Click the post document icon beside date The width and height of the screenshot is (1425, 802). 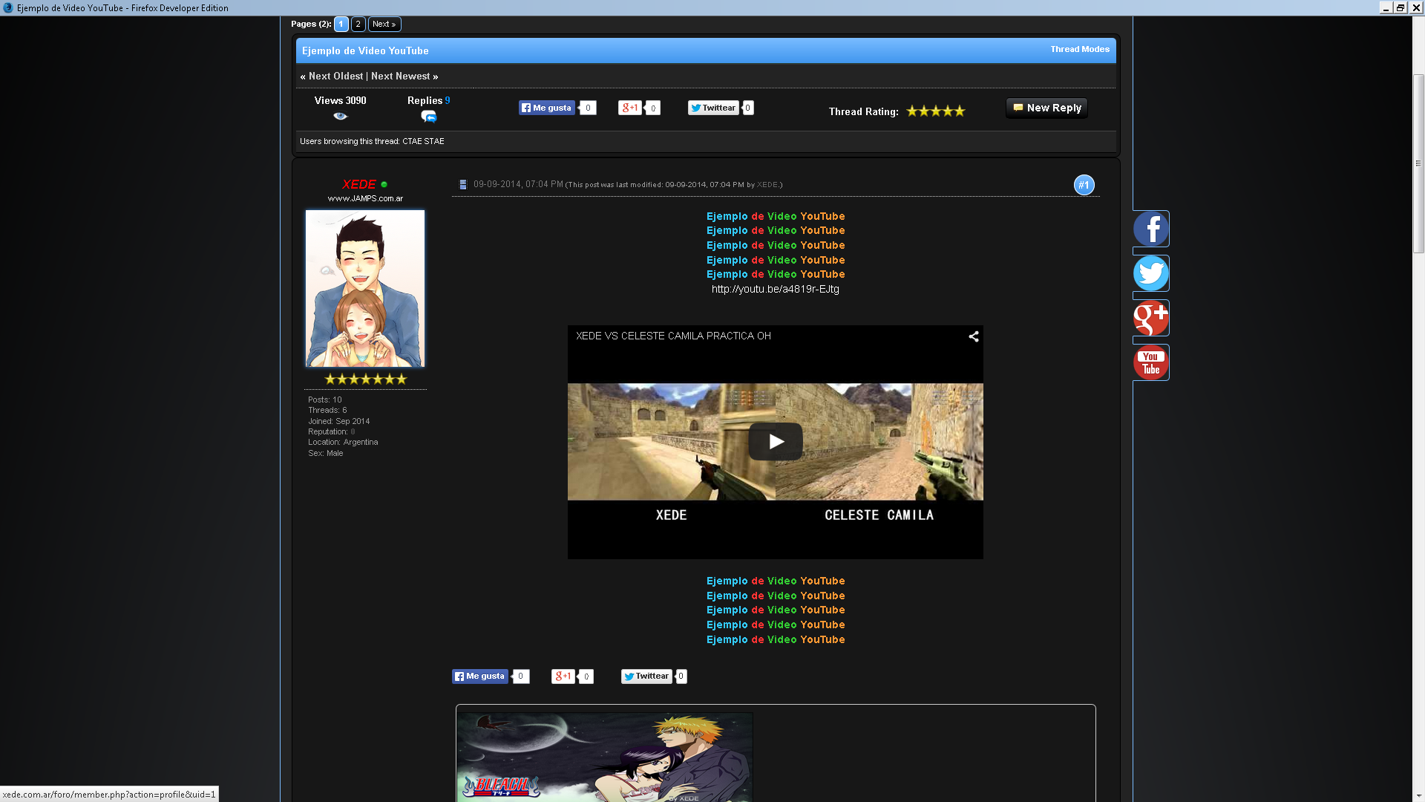[x=463, y=184]
